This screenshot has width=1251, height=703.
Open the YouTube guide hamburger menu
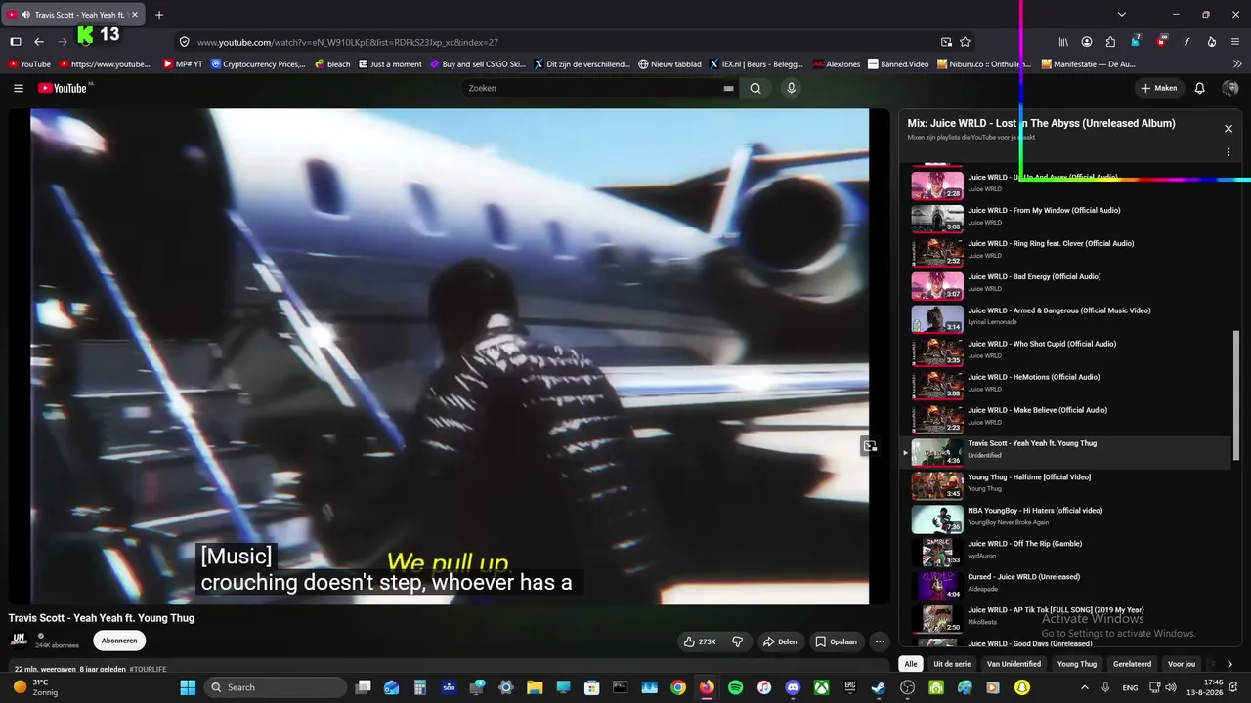18,88
